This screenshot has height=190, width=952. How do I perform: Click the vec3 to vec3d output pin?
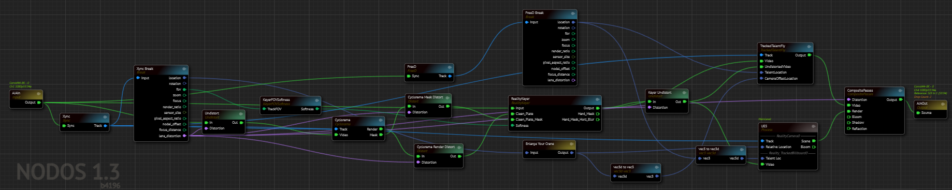(x=742, y=158)
